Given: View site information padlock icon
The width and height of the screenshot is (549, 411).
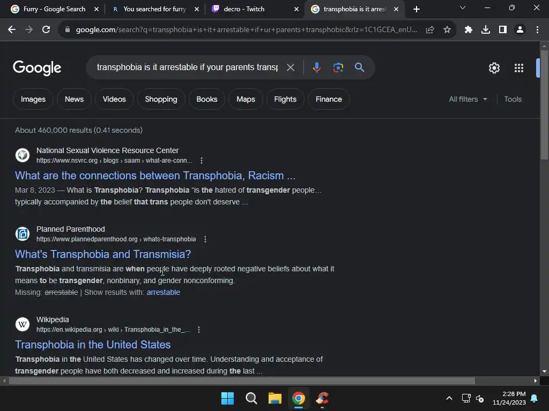Looking at the screenshot, I should pyautogui.click(x=68, y=30).
